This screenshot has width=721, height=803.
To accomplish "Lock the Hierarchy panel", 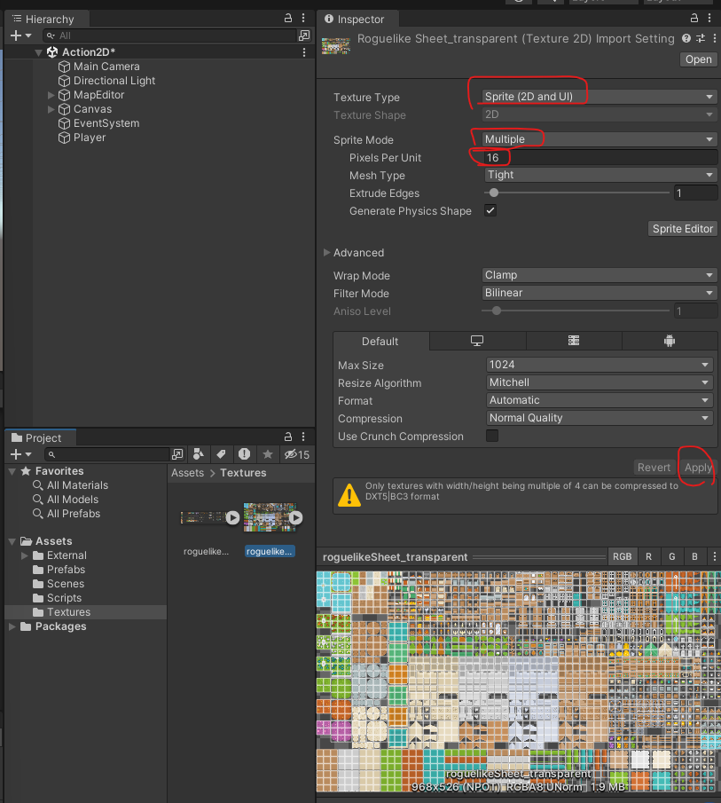I will 288,19.
